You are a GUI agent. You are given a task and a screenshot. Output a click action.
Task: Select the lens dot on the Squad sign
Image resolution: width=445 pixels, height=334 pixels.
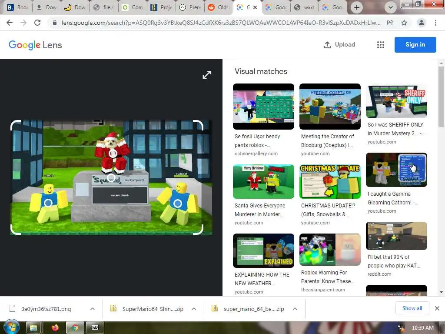[x=111, y=178]
